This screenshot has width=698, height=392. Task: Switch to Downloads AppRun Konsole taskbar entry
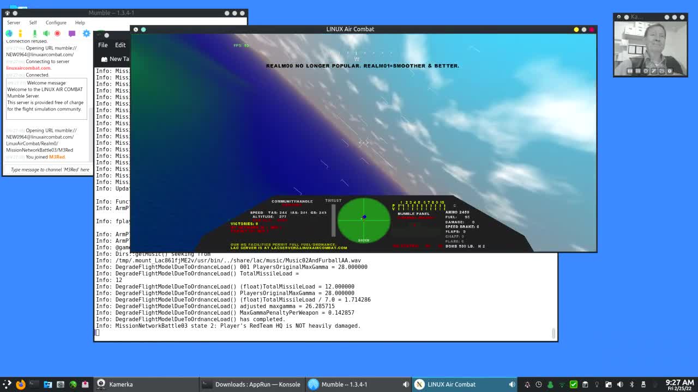251,384
